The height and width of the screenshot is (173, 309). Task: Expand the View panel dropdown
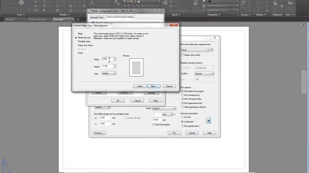[x=289, y=15]
